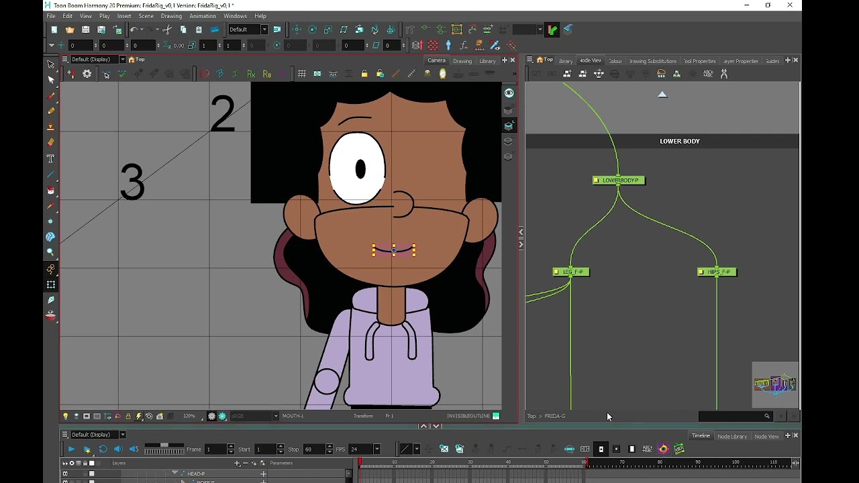Screen dimensions: 859x483
Task: Click the LOWERBODY-P node
Action: tap(619, 180)
